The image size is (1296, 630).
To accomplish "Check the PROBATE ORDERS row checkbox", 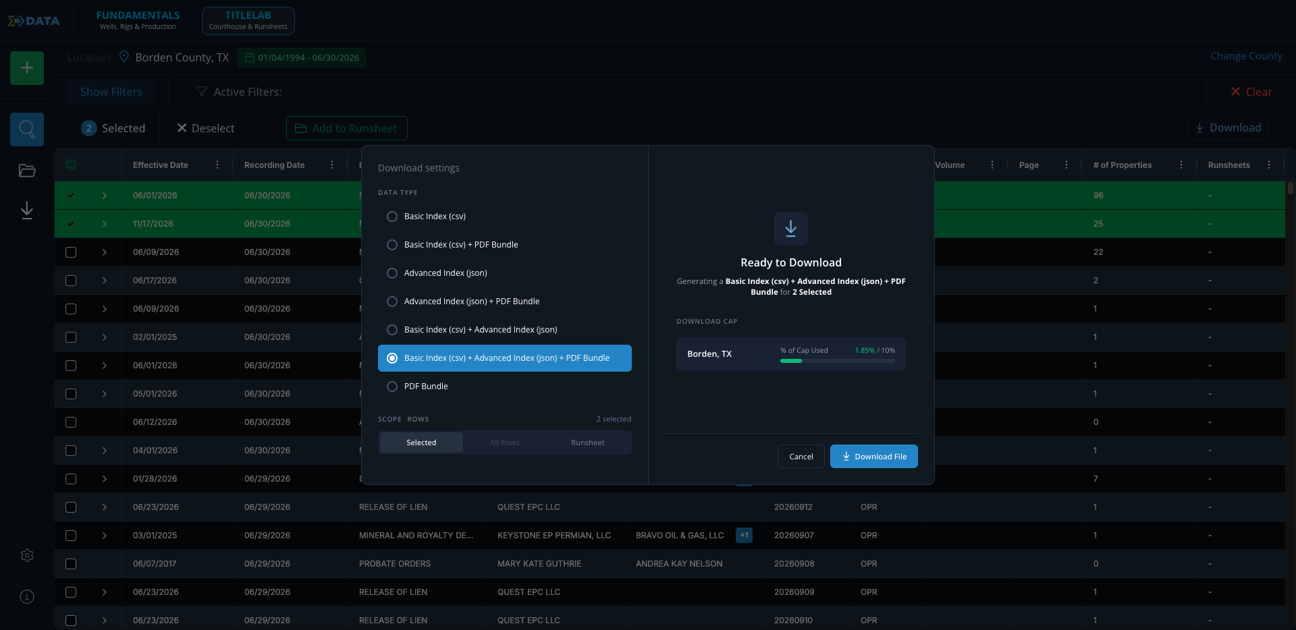I will 71,564.
